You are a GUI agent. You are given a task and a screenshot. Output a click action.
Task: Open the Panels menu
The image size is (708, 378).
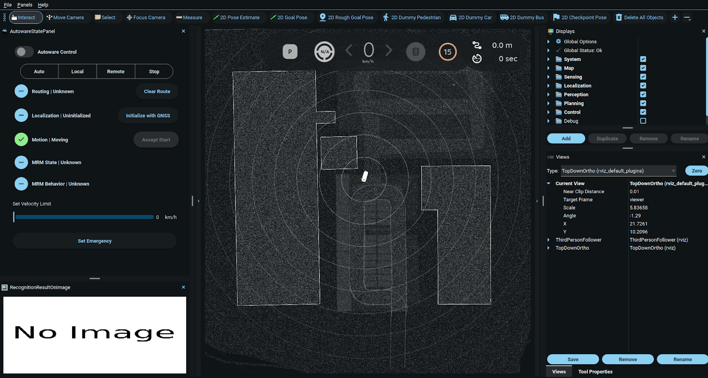click(x=25, y=5)
